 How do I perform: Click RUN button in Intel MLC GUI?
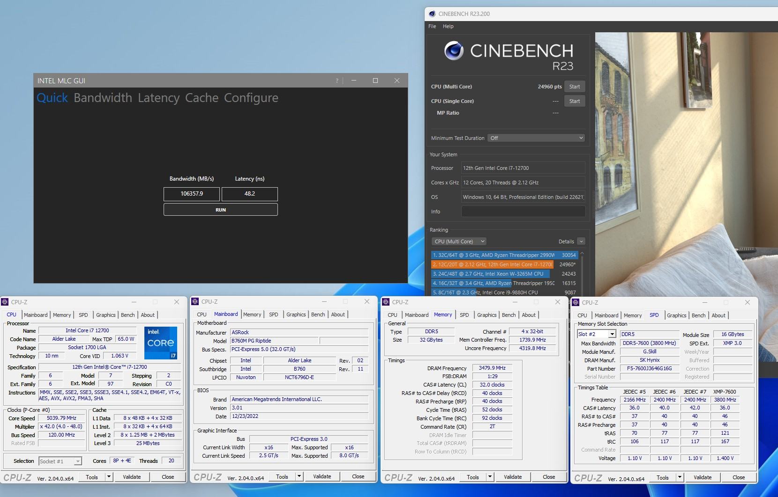click(x=221, y=210)
